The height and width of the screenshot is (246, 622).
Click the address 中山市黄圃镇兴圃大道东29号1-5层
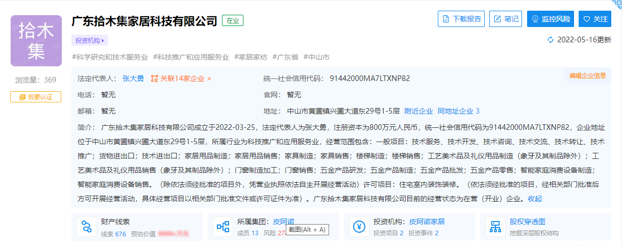343,111
